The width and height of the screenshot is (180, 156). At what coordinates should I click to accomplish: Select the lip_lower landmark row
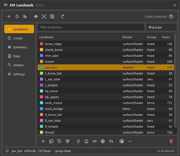click(106, 91)
